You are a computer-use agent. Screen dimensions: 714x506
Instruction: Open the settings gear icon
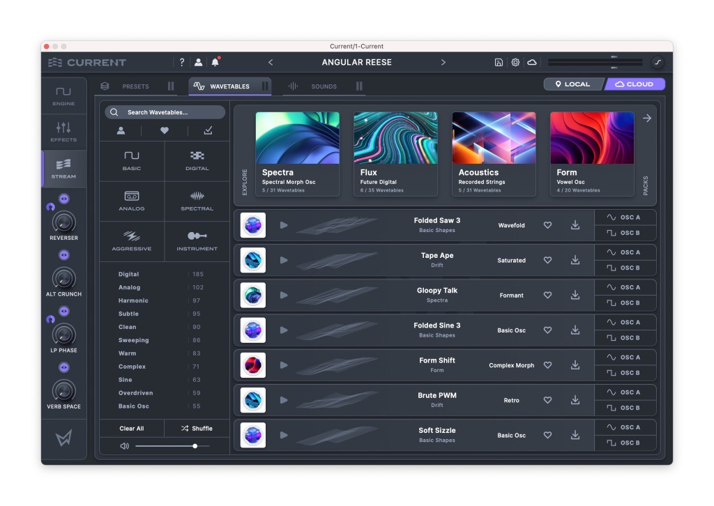pos(515,62)
